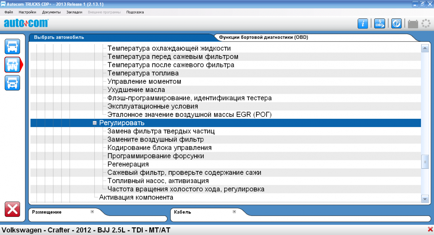This screenshot has height=235, width=434.
Task: Select Кодирование блока управления
Action: tap(159, 148)
